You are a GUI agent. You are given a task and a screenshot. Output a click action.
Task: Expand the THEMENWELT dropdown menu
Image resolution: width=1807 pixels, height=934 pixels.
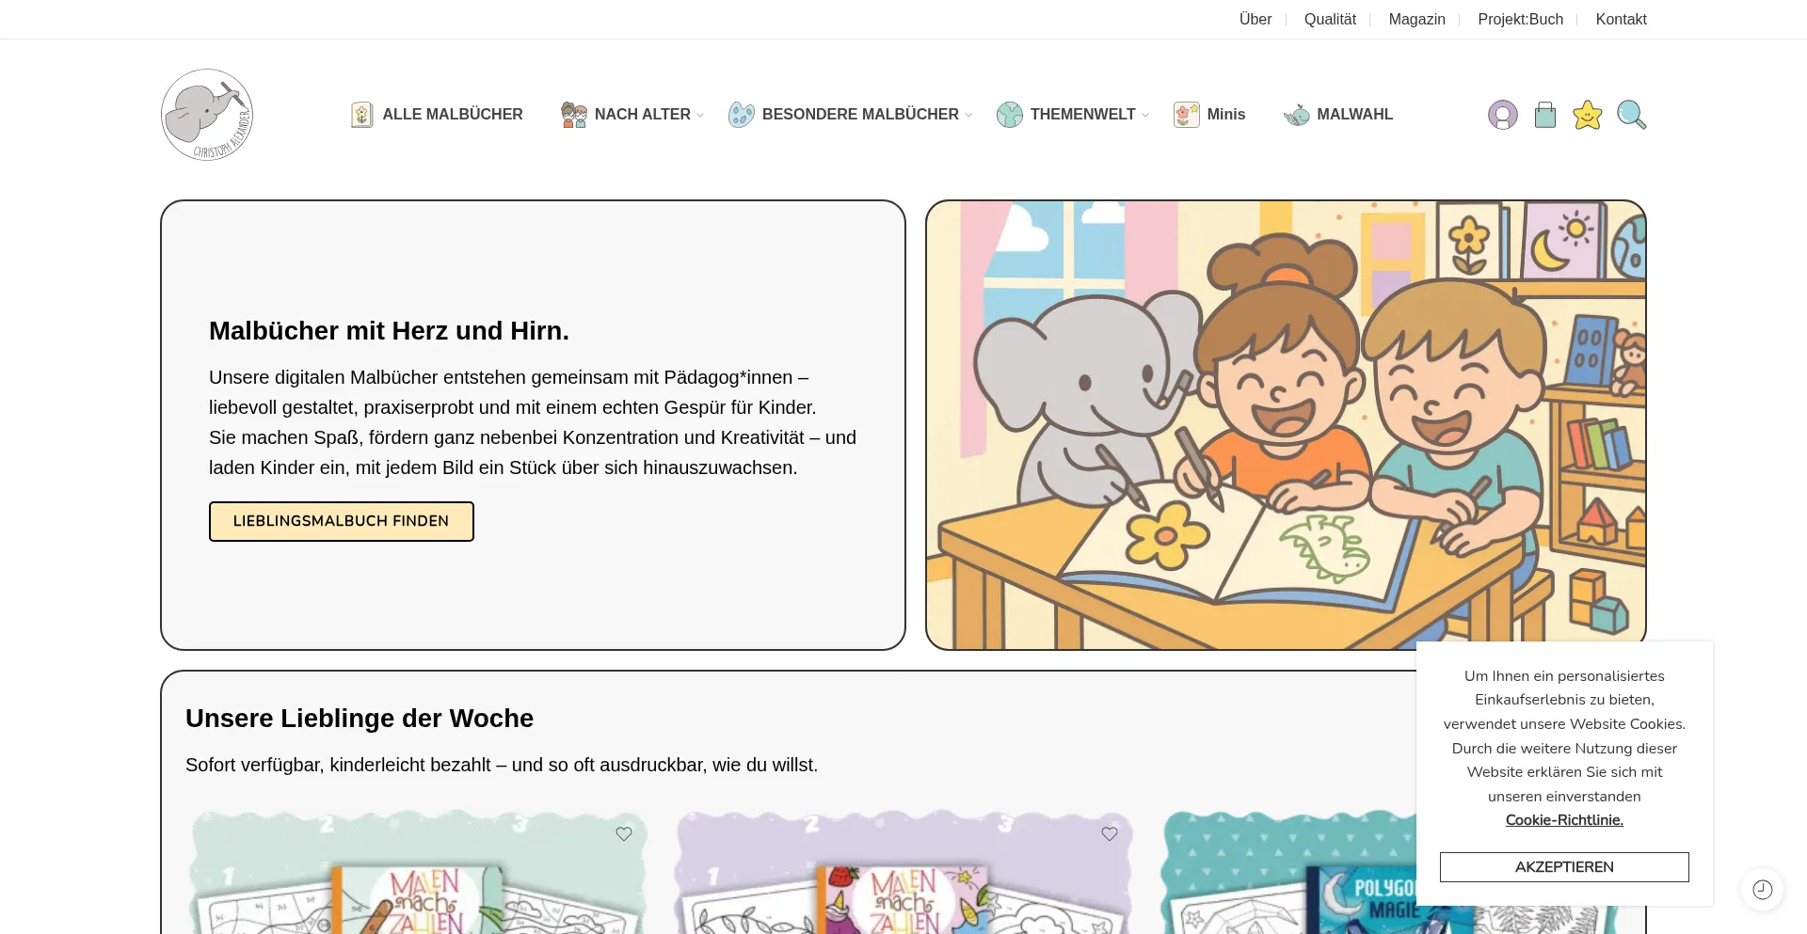(x=1082, y=115)
